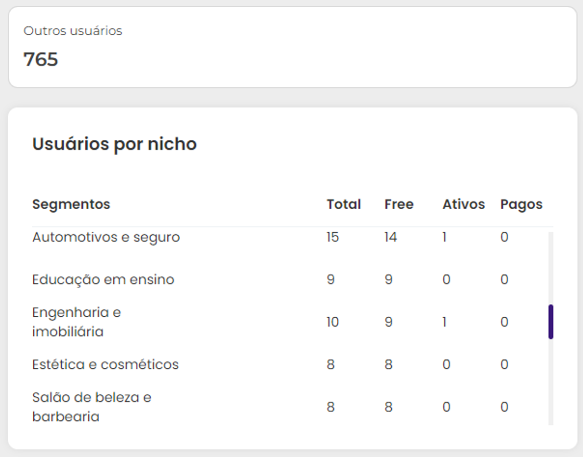Viewport: 583px width, 457px height.
Task: Select the 765 user count value
Action: pos(41,59)
